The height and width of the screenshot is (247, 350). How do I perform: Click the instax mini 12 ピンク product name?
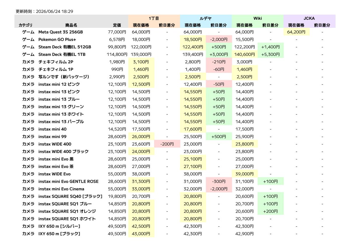tap(59, 84)
